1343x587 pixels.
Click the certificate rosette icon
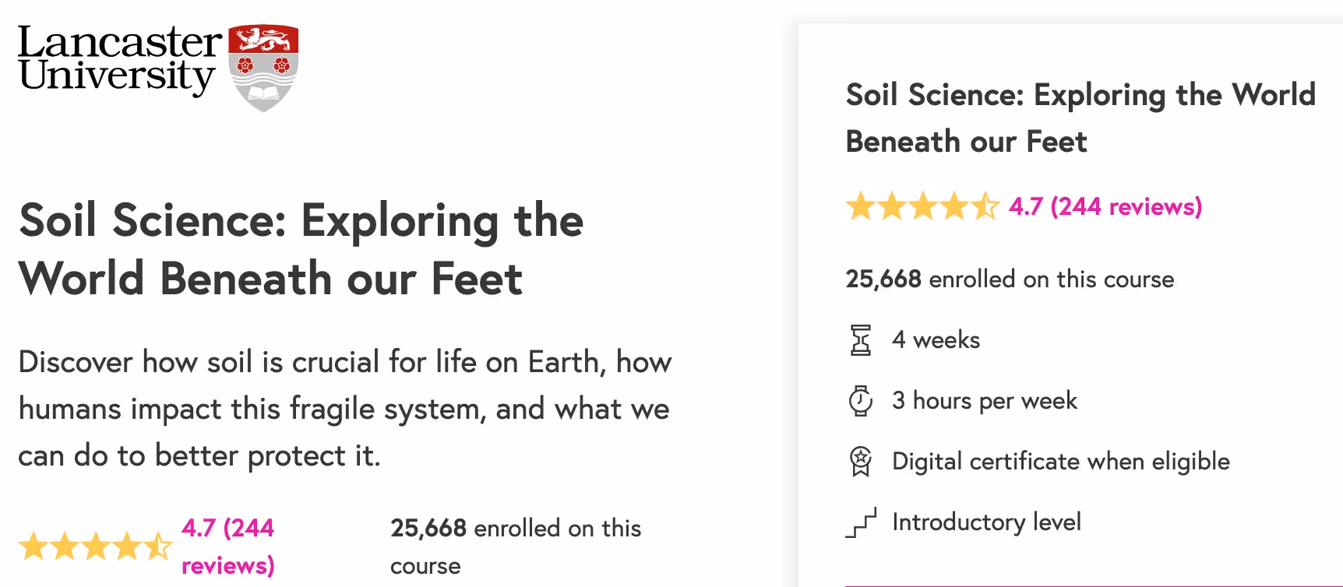(x=860, y=461)
